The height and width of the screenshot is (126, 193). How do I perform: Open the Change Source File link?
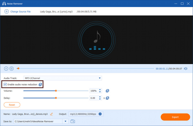(21, 12)
